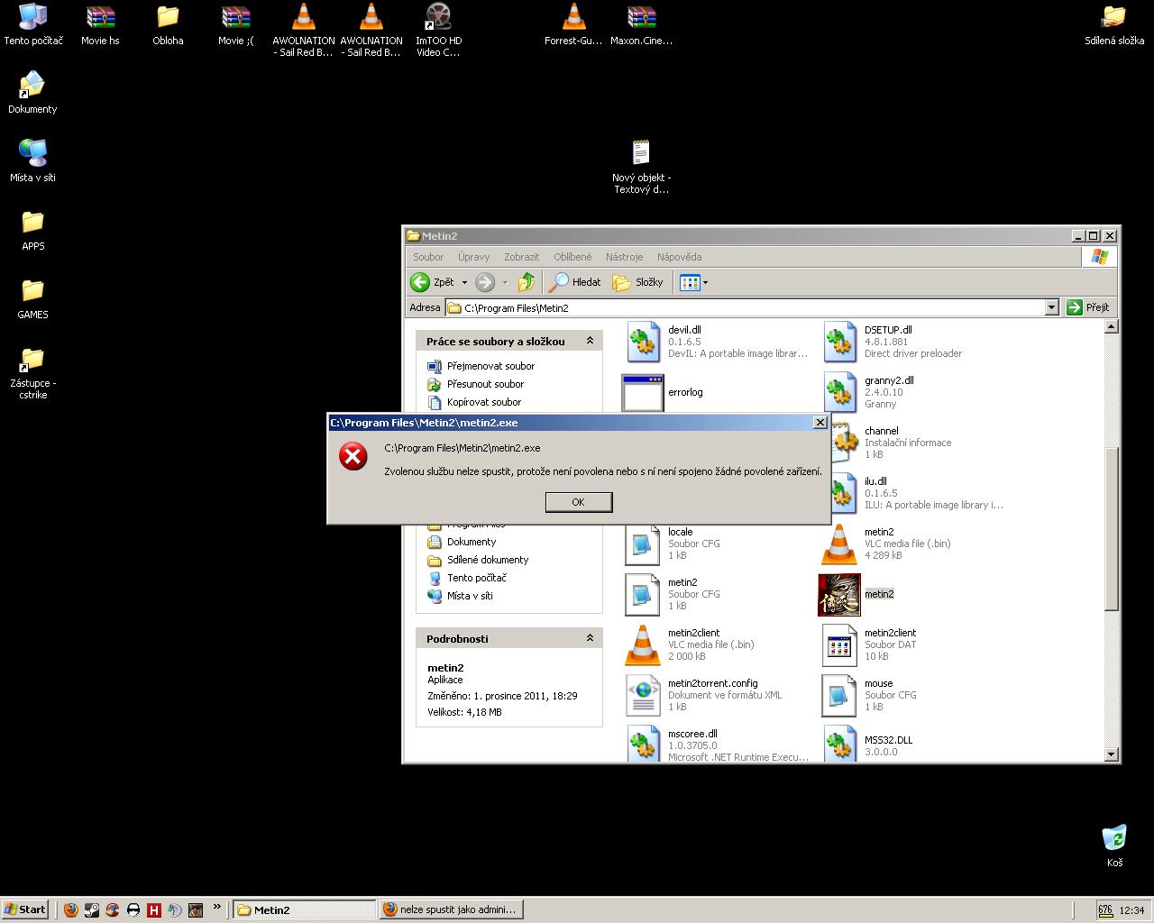Select the metin2 application game icon

[x=839, y=595]
